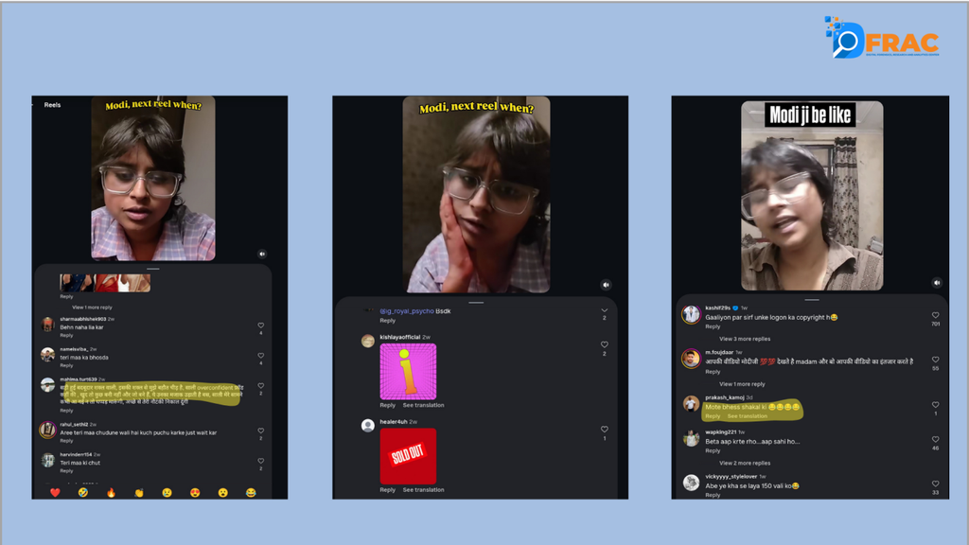Tap the 'Modi ji be like' reel video
The height and width of the screenshot is (545, 969).
pos(812,196)
